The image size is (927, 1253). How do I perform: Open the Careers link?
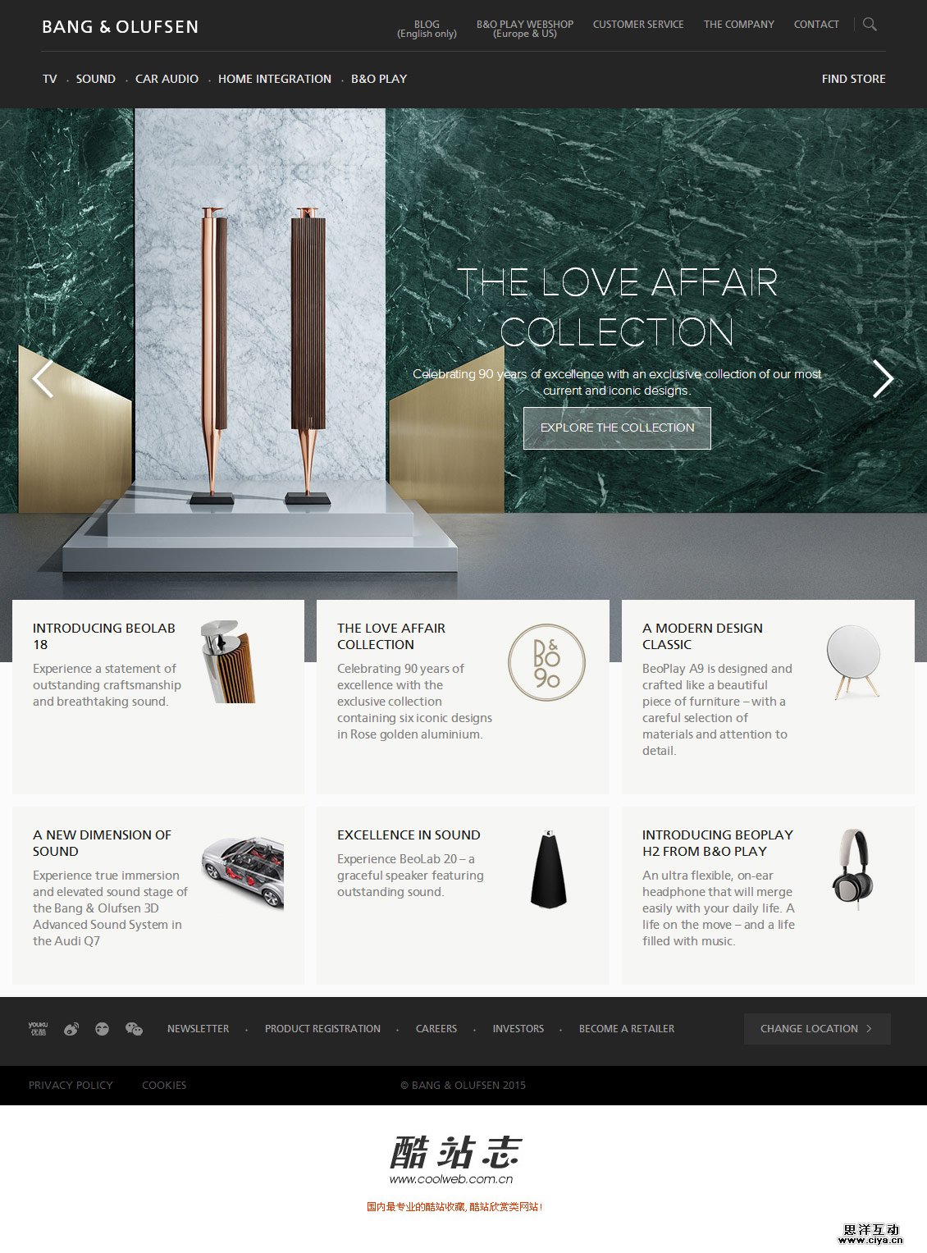point(436,1029)
